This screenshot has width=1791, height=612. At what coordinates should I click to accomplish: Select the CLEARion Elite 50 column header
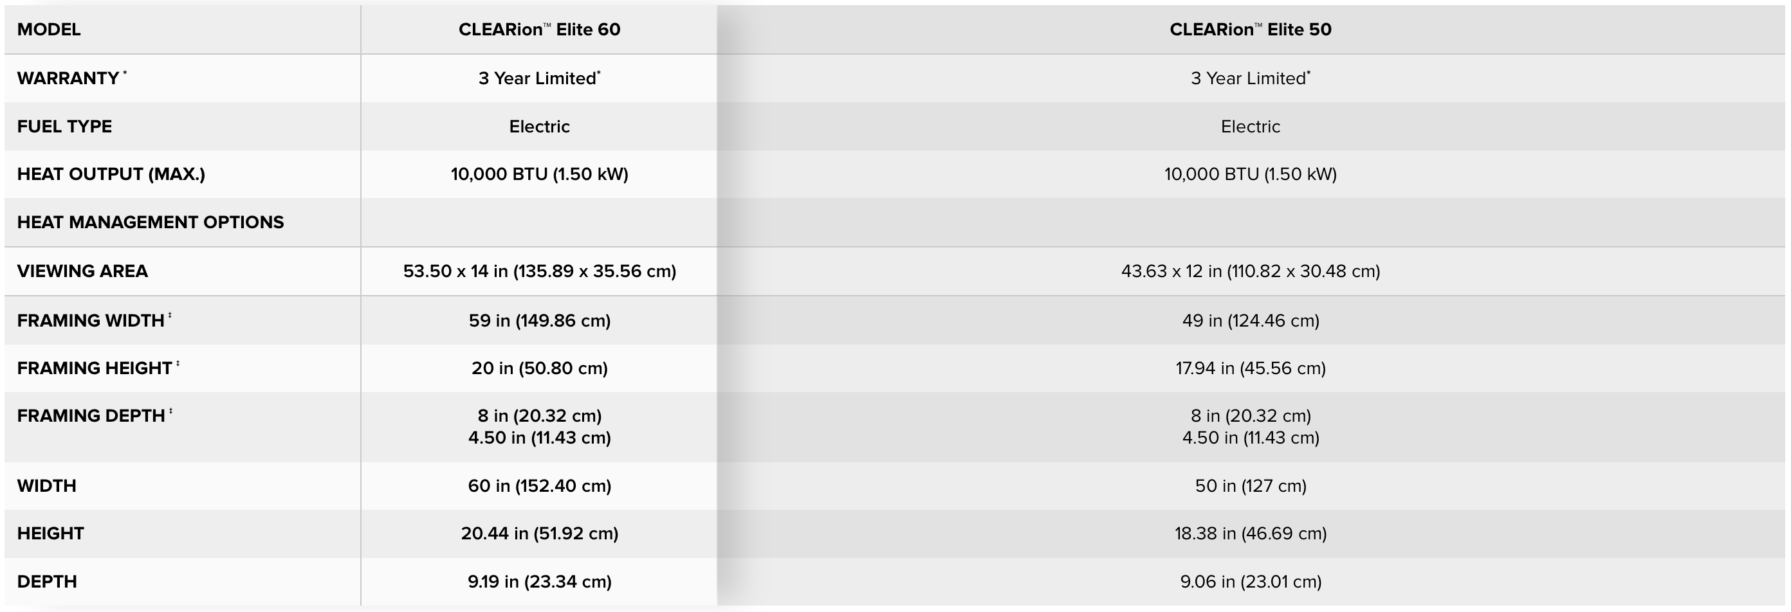pos(1250,29)
